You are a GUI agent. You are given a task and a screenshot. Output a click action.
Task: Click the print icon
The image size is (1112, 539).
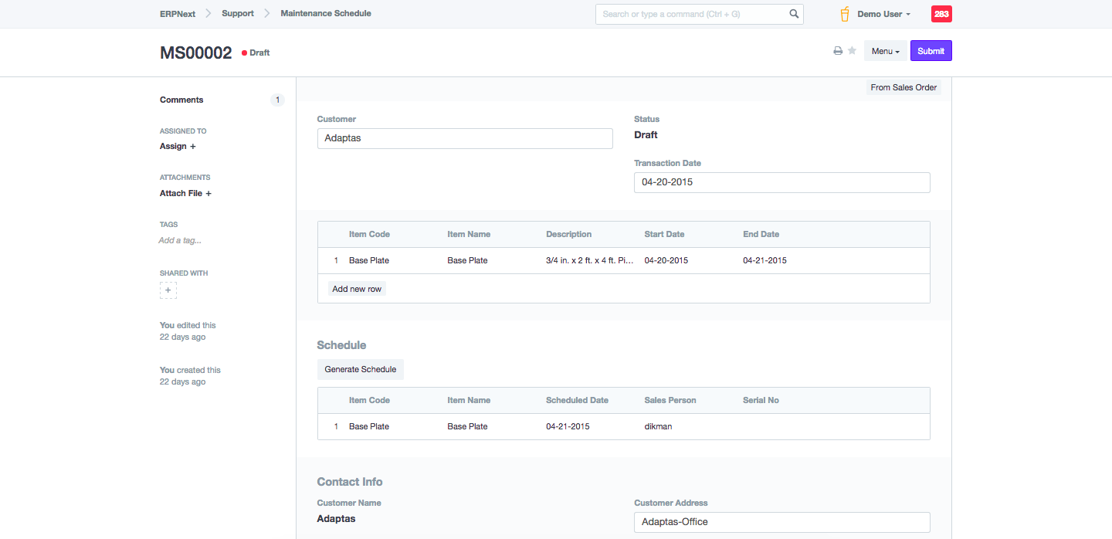[x=838, y=51]
